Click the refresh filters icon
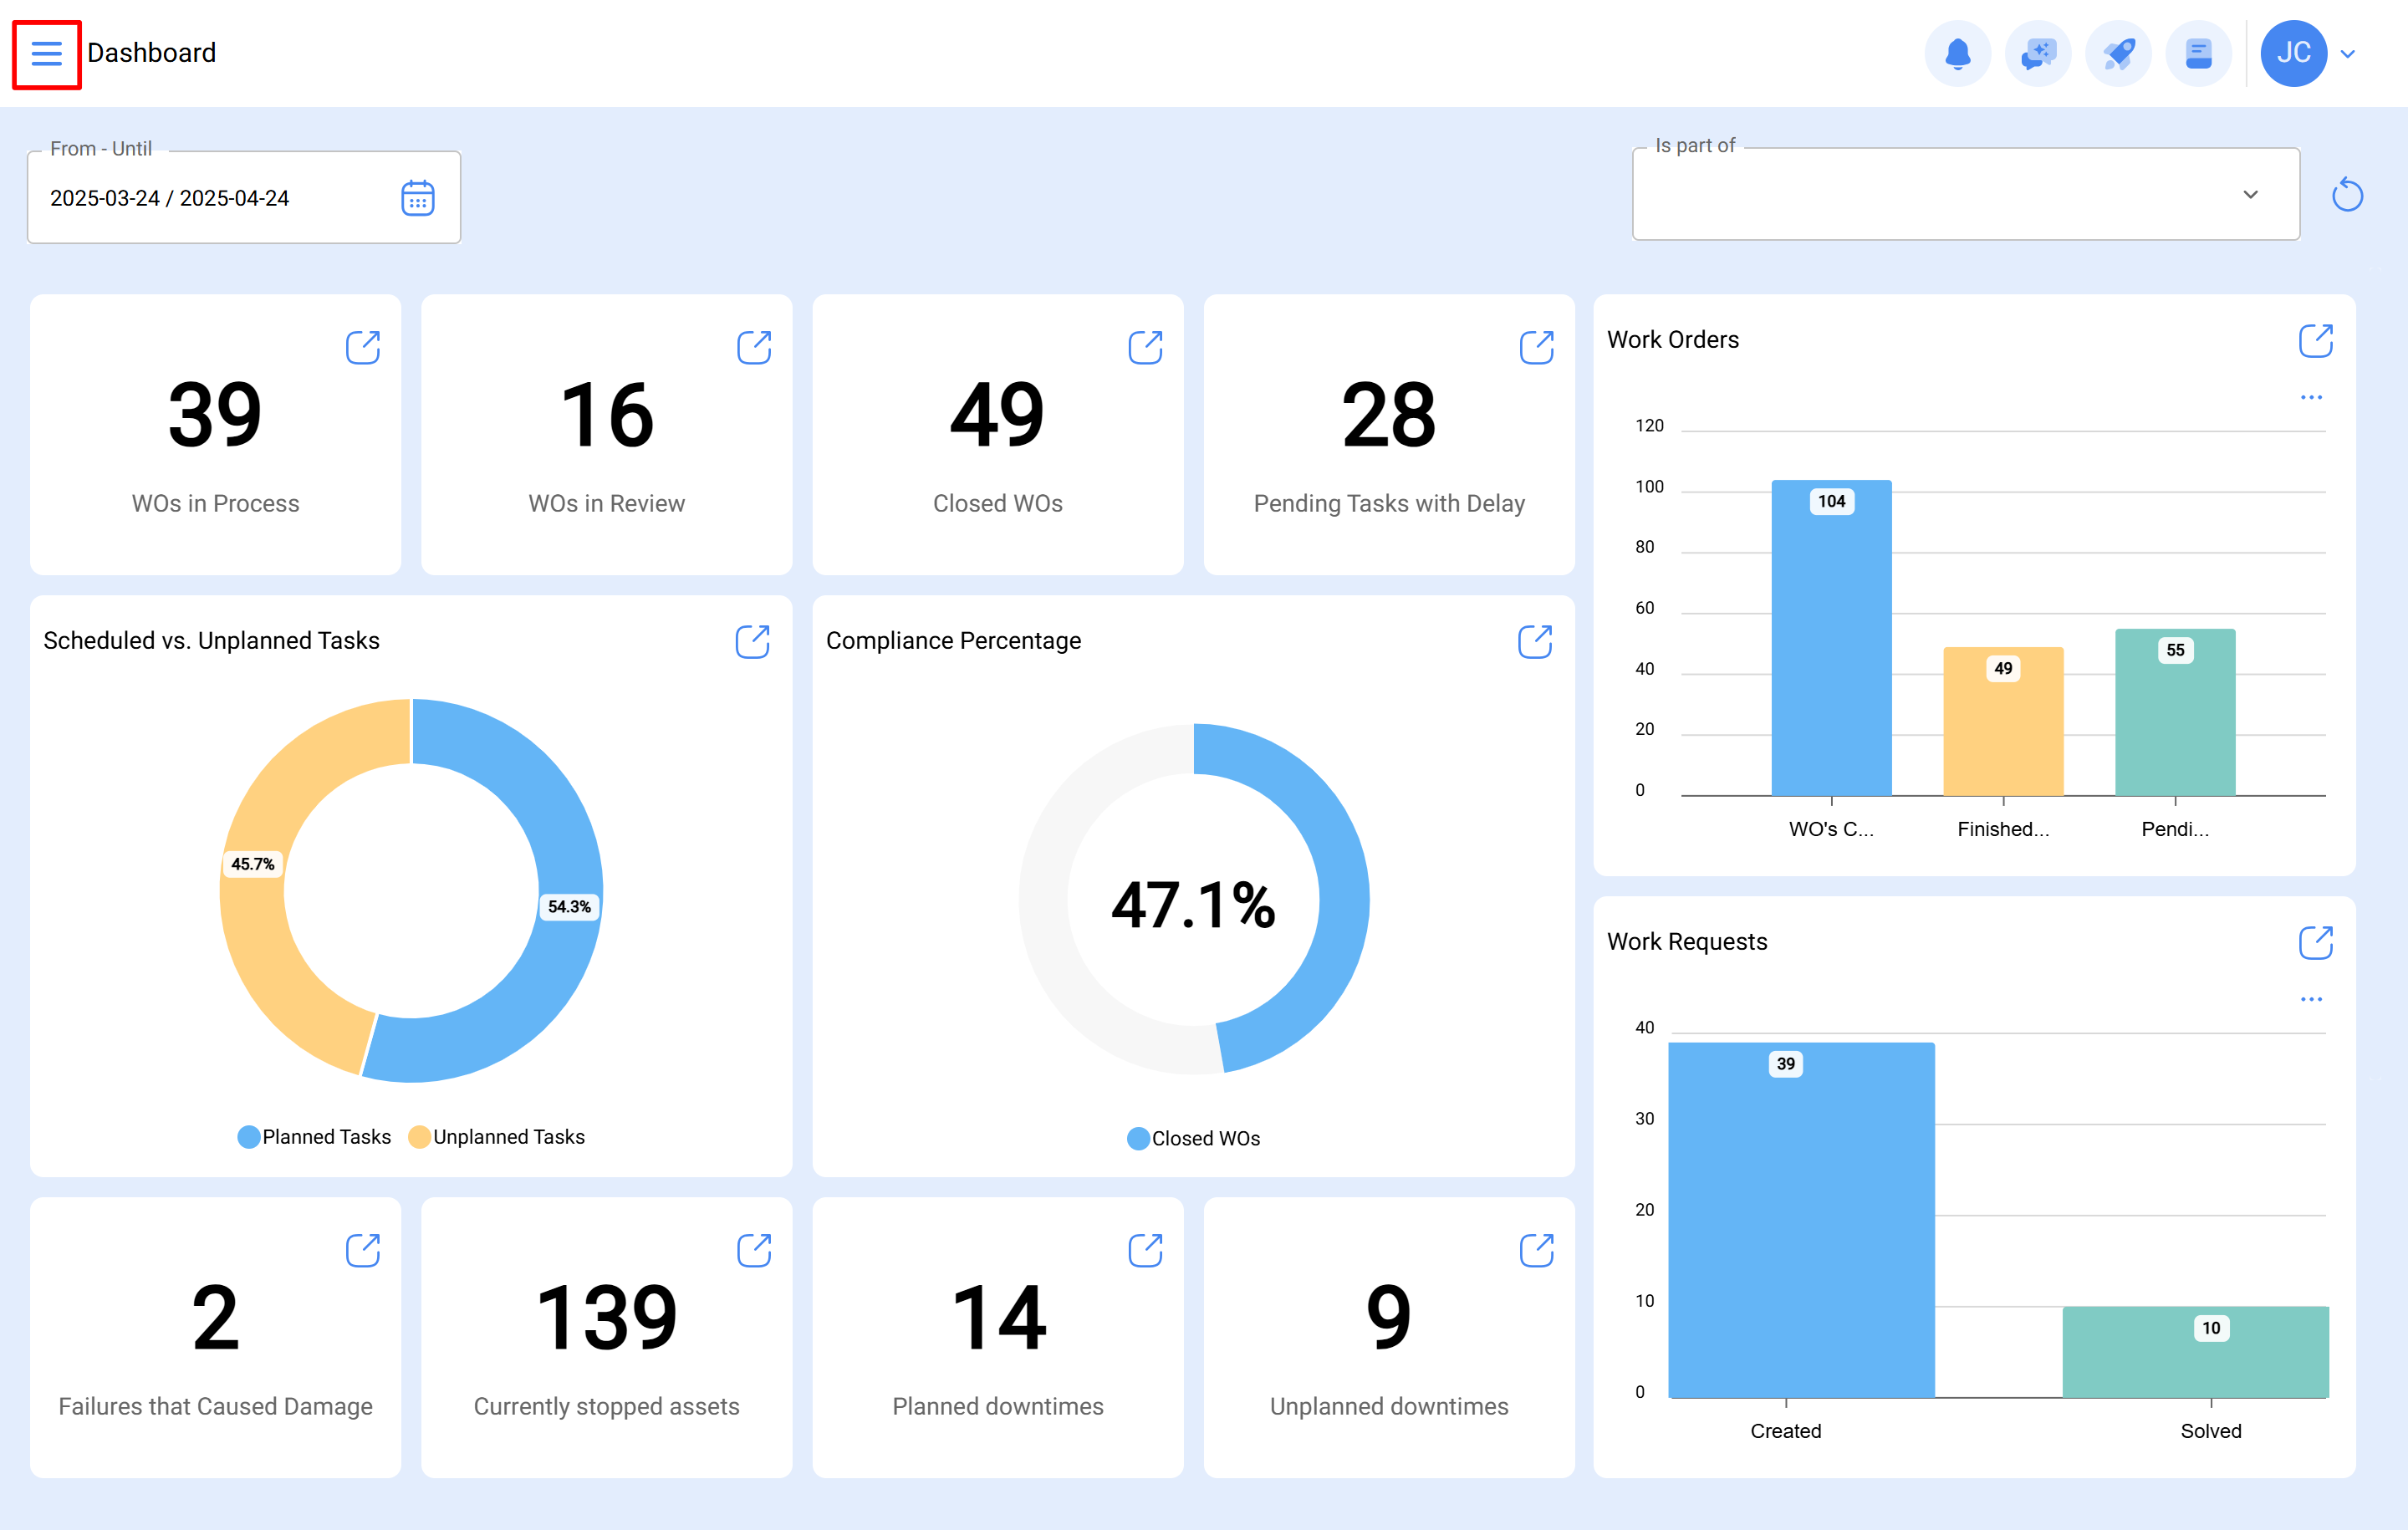 [2348, 194]
